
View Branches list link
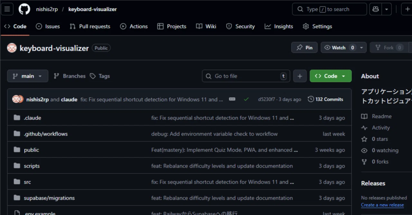(70, 76)
